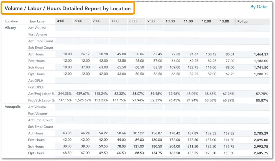Select the Location column header
This screenshot has width=275, height=161.
pos(11,21)
